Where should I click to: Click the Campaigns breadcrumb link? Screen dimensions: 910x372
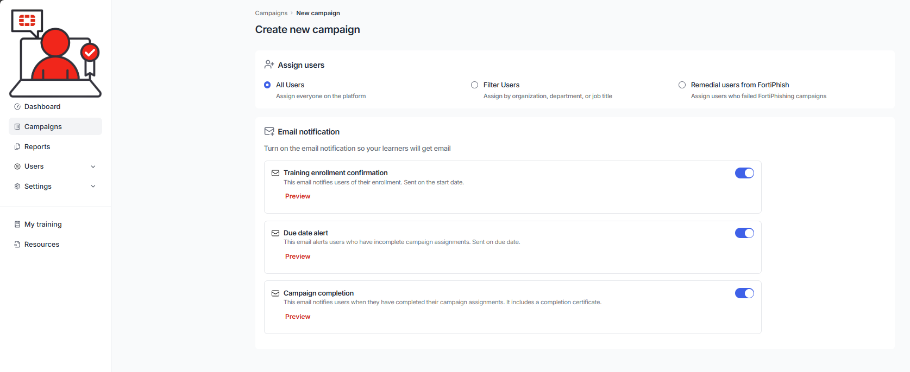(271, 13)
